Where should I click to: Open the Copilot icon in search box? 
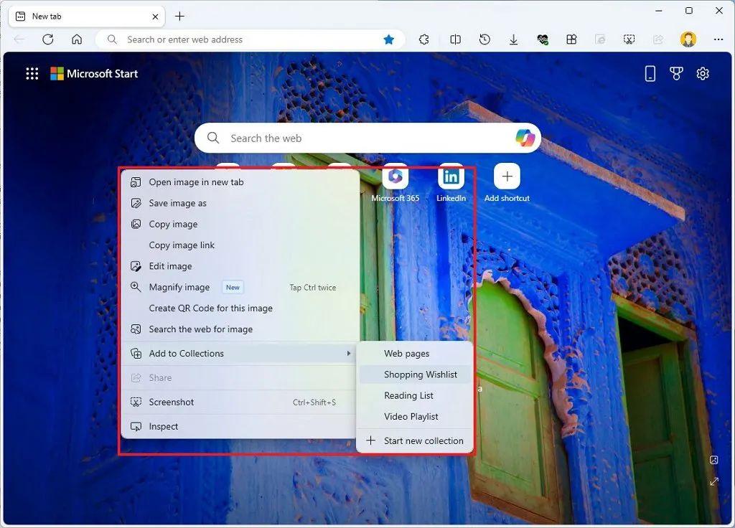point(525,138)
